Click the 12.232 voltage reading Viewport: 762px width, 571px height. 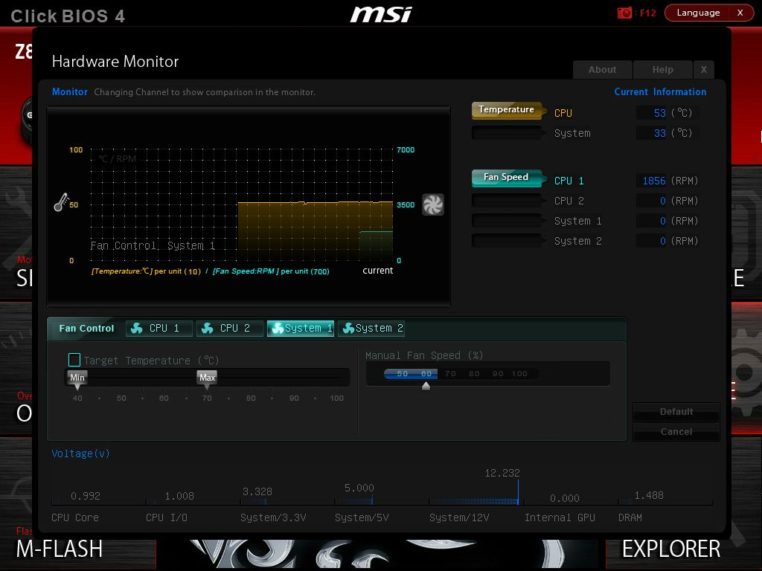(502, 473)
